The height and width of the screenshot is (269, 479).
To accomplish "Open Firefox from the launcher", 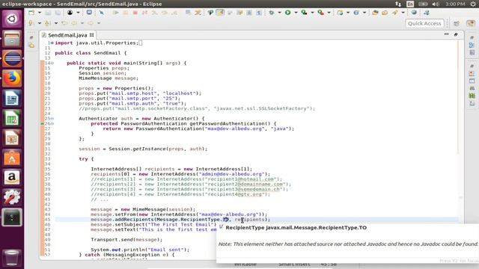I will [x=12, y=78].
